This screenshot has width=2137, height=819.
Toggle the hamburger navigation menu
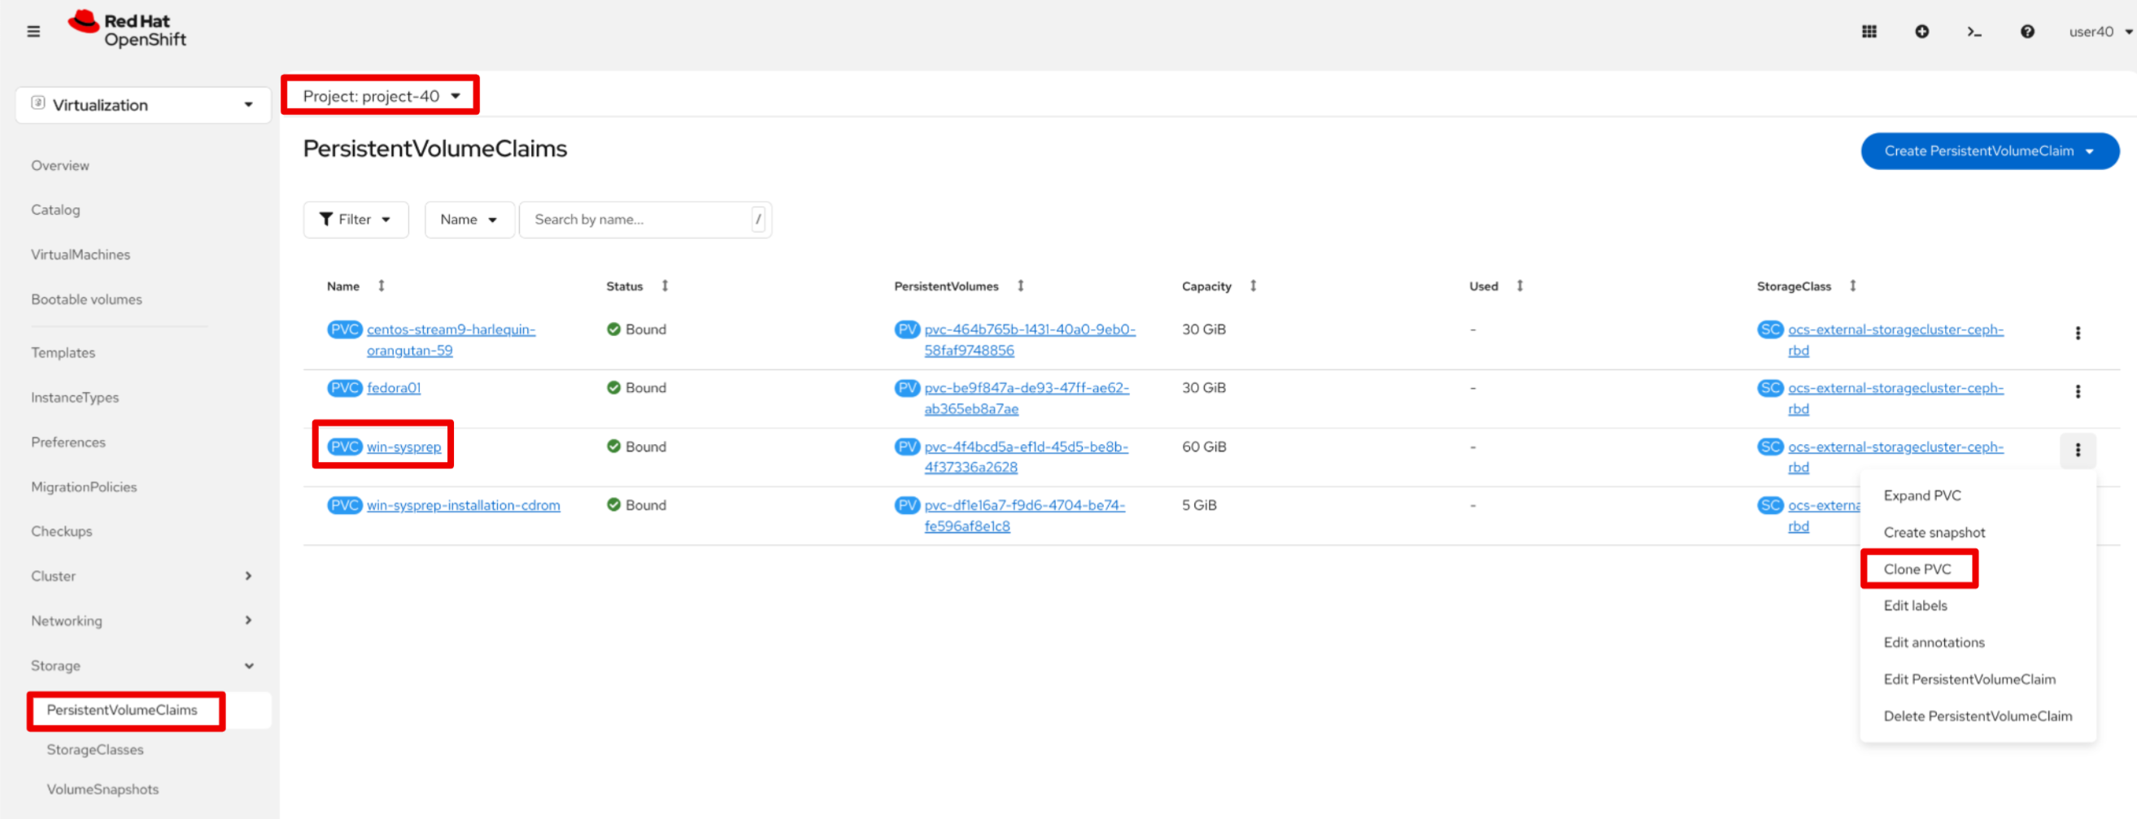tap(33, 32)
